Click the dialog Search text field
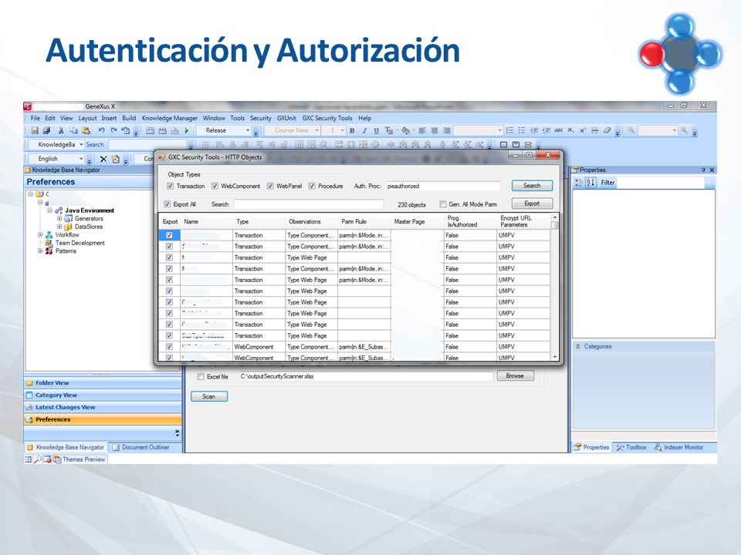This screenshot has width=741, height=555. (308, 204)
